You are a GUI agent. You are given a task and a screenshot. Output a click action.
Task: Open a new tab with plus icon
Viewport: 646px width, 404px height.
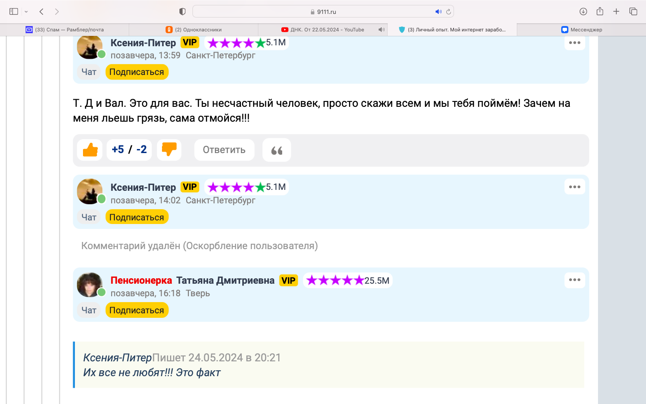pos(616,12)
